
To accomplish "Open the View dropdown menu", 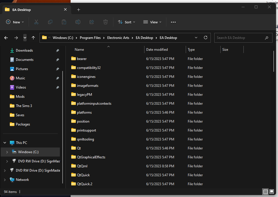I will (152, 22).
